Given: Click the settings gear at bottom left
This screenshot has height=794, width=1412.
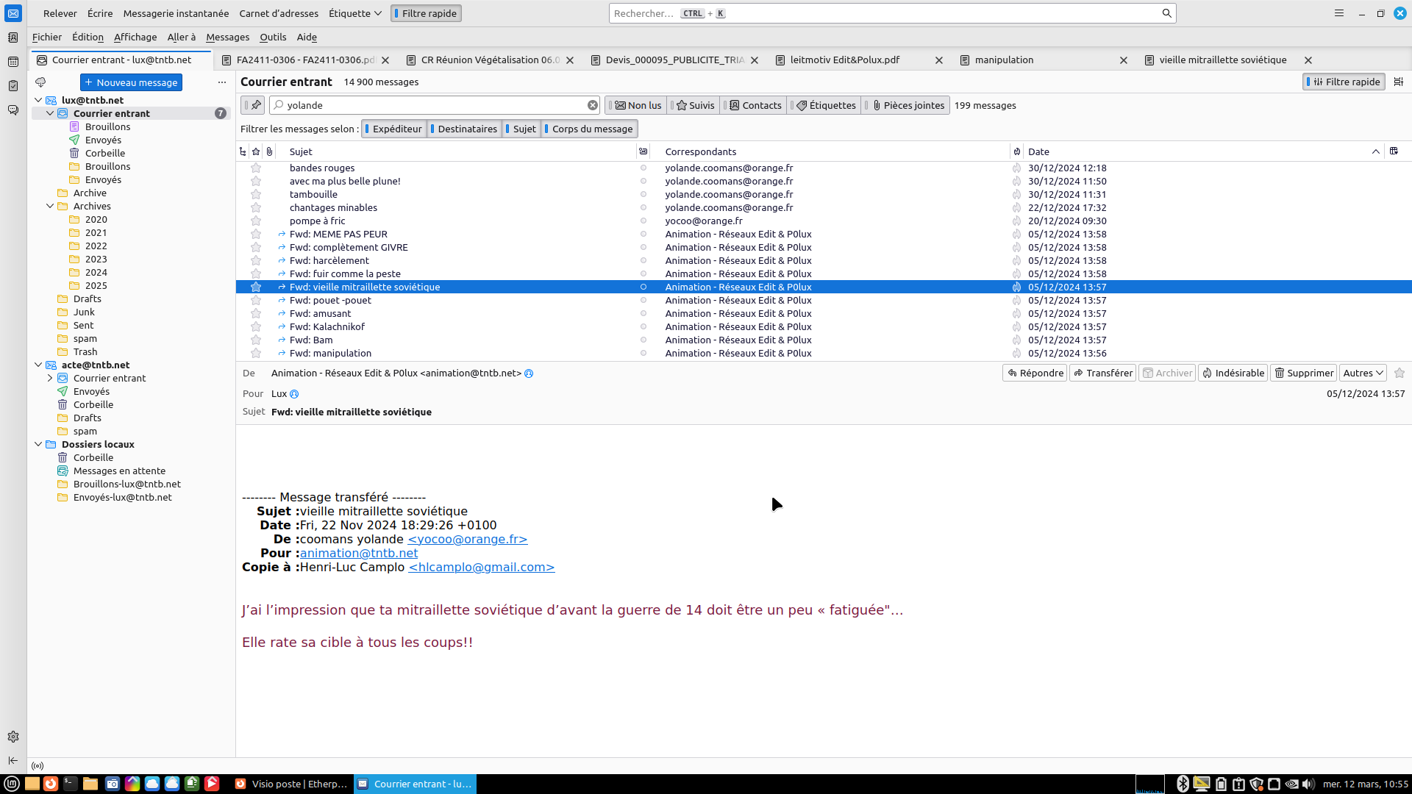Looking at the screenshot, I should point(13,737).
